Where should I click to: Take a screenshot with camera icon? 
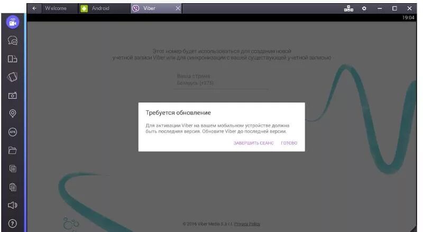(12, 96)
